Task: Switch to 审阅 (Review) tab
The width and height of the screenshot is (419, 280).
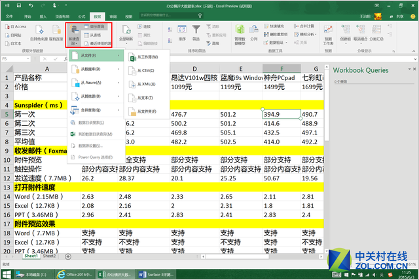Action: pos(113,16)
